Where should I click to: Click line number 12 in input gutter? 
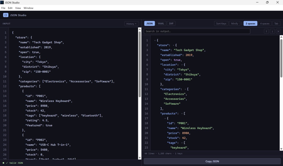(x=5, y=86)
